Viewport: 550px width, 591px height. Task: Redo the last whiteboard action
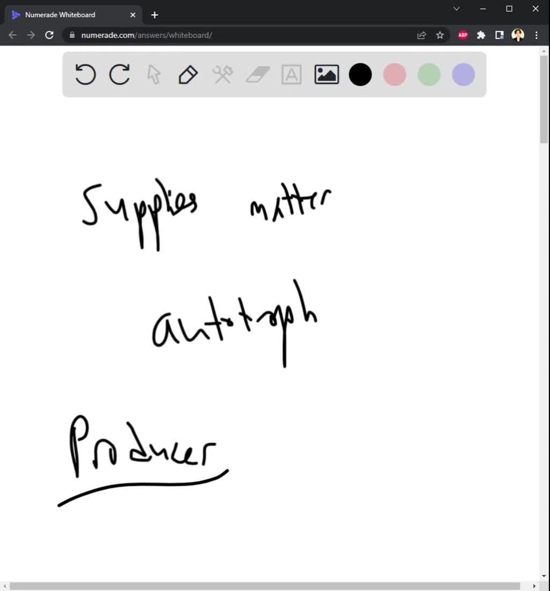[x=119, y=75]
